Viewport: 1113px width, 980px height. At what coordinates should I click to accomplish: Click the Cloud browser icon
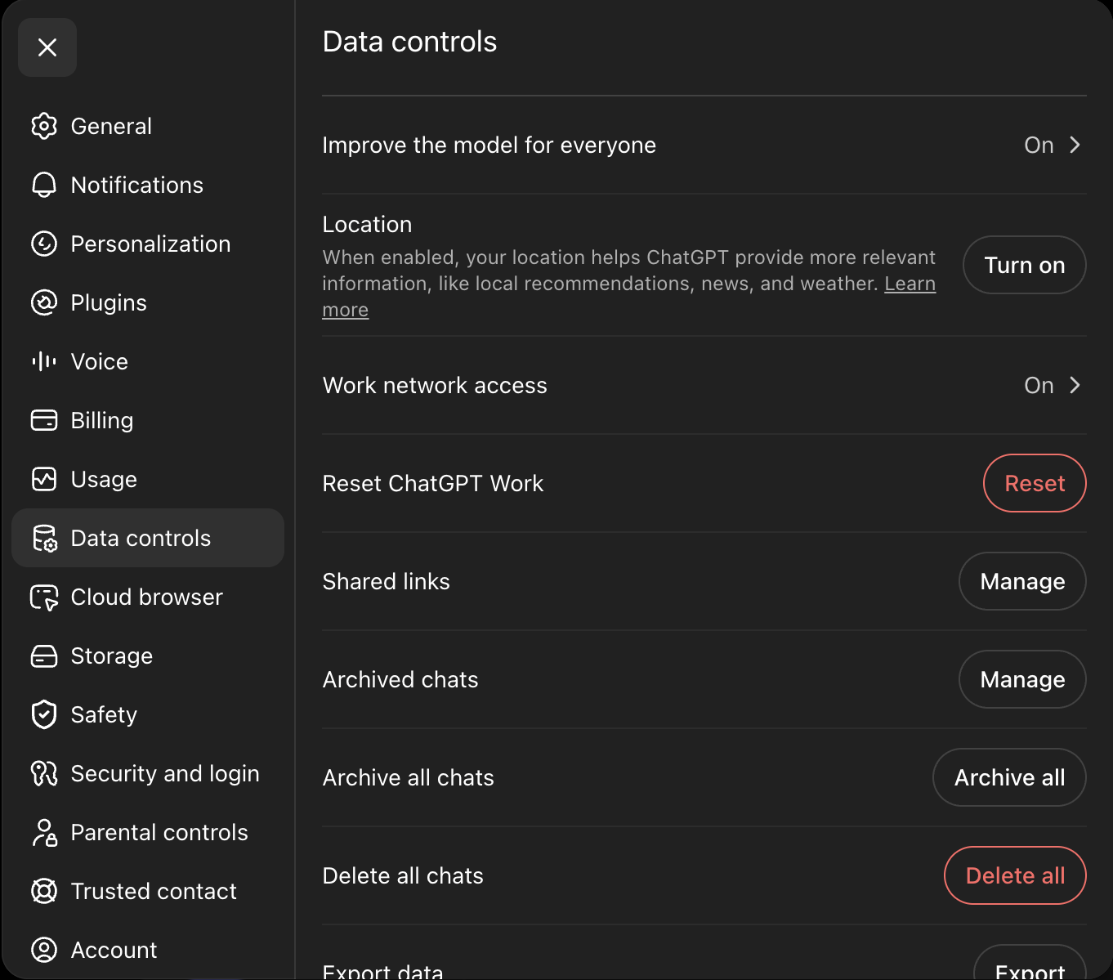(44, 597)
